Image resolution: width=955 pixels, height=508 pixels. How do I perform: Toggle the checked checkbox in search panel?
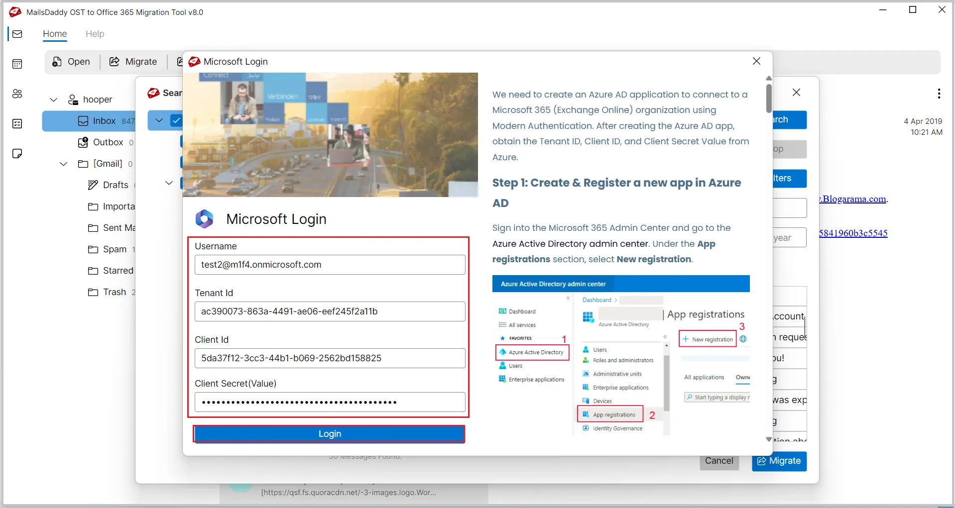click(x=176, y=120)
